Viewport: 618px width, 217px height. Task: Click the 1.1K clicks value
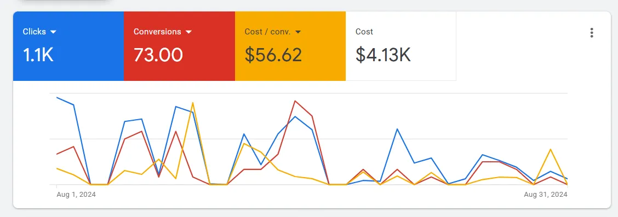pyautogui.click(x=38, y=55)
